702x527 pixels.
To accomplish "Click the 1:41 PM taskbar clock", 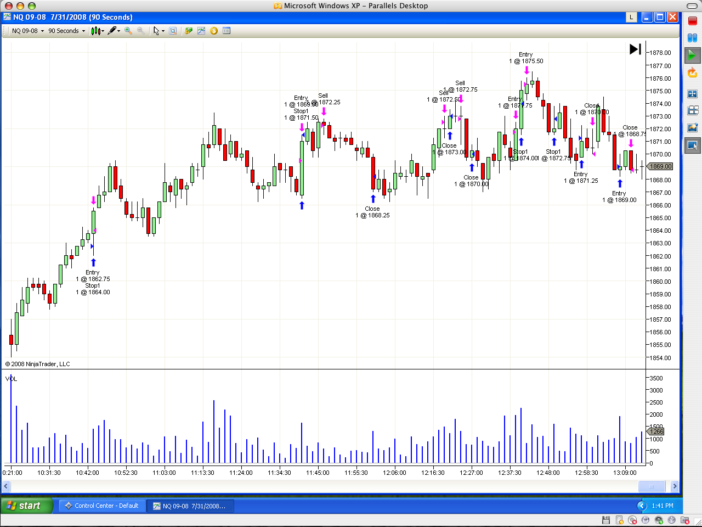I will click(x=663, y=506).
